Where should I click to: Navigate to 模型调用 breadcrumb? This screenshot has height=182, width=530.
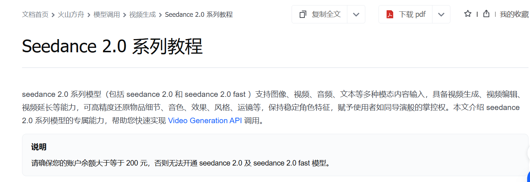[x=107, y=15]
